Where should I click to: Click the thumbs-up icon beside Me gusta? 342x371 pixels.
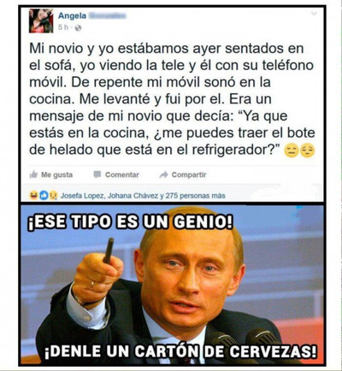[x=33, y=174]
